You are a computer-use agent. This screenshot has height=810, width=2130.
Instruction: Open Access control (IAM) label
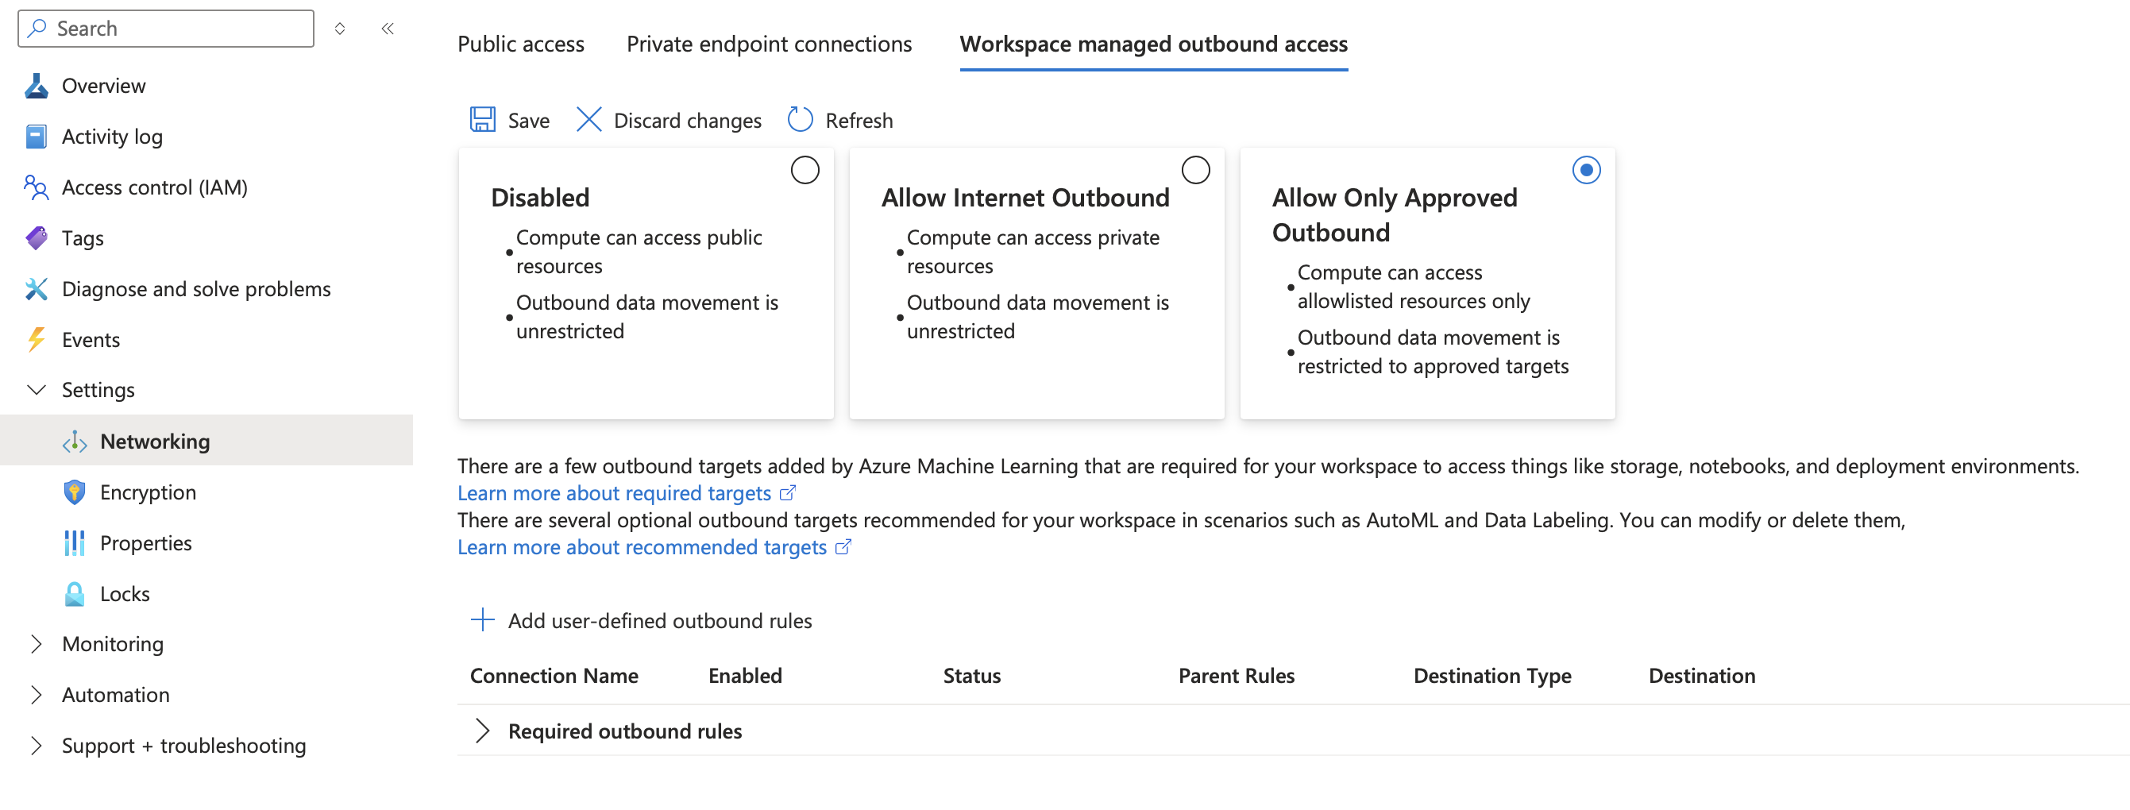coord(155,187)
